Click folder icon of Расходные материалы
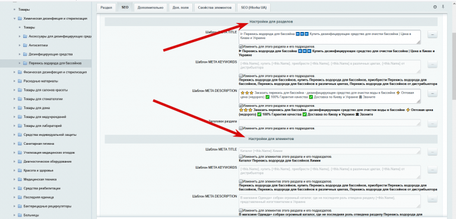The height and width of the screenshot is (219, 456). point(20,81)
